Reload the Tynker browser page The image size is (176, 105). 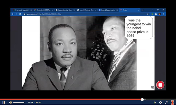[x=20, y=14]
